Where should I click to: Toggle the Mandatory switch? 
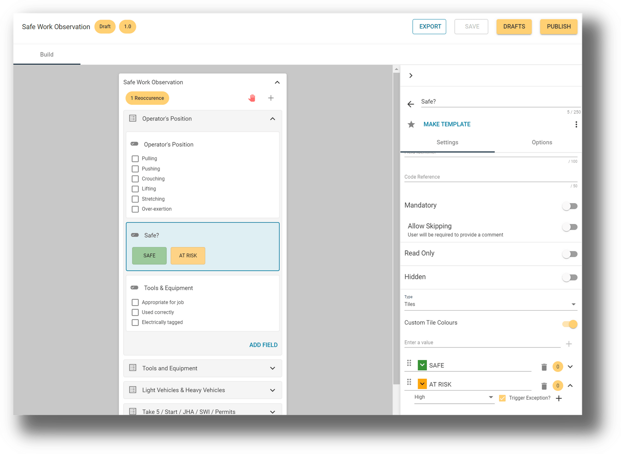tap(570, 206)
